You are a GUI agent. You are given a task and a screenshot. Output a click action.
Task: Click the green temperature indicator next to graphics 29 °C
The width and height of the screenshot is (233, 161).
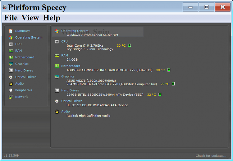click(x=173, y=84)
